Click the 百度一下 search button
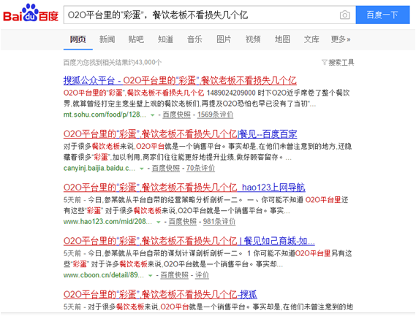416x316 pixels. click(382, 15)
